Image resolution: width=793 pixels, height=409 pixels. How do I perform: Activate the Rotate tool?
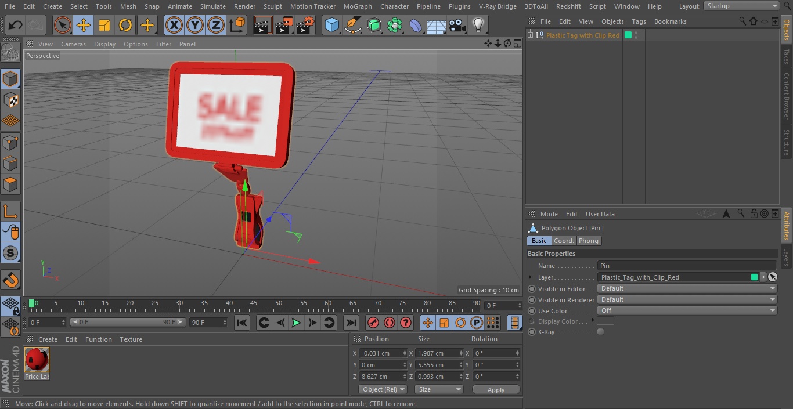pos(125,25)
